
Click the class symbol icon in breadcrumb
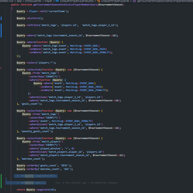[99, 1]
